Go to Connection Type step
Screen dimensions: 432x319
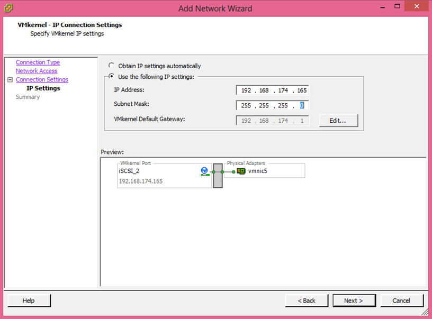pos(38,62)
